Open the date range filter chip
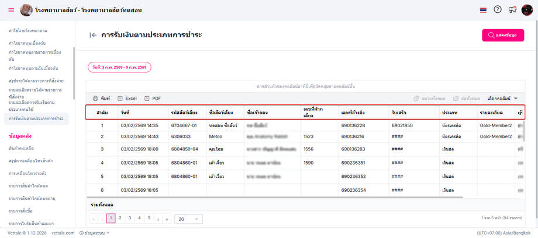Viewport: 538px width, 238px height. (119, 68)
